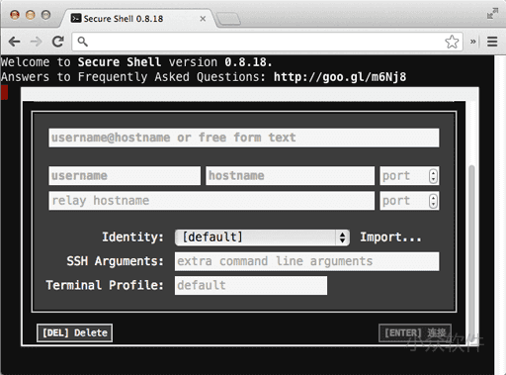
Task: Select the Secure Shell 0.8.18 tab
Action: [x=137, y=19]
